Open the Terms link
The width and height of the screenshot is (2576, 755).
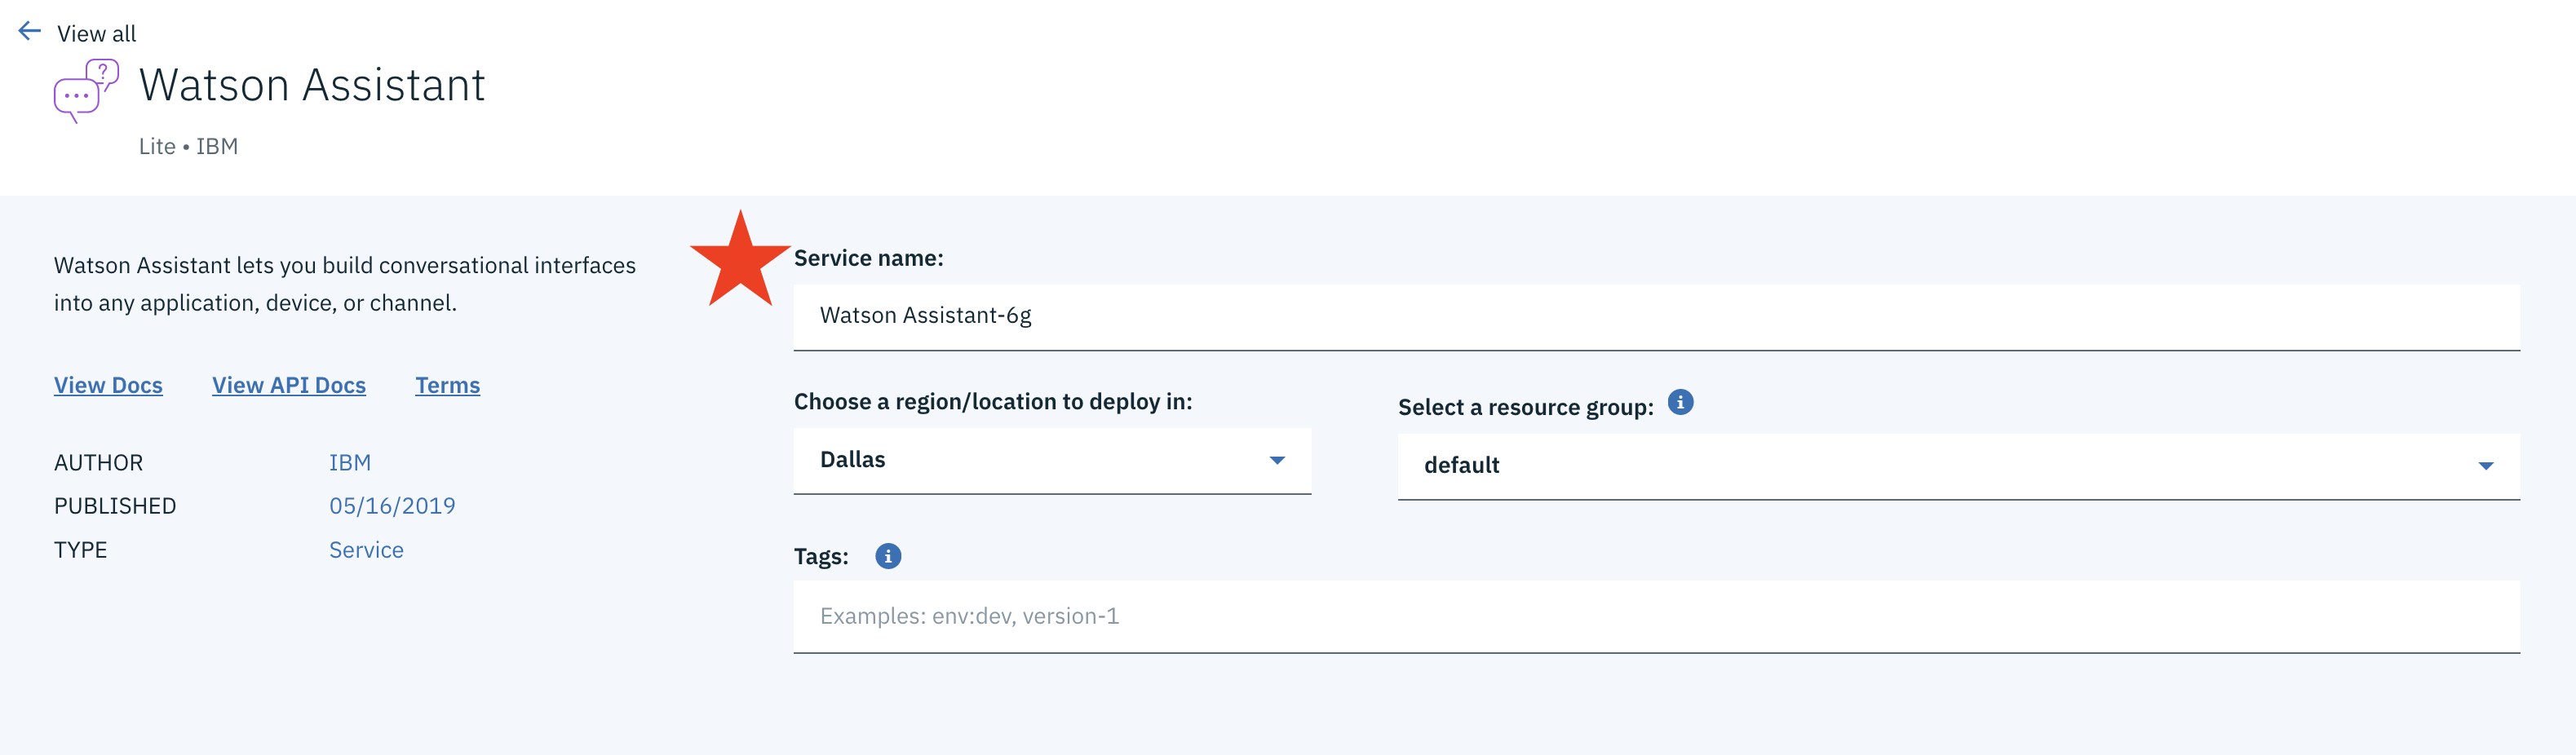(x=447, y=385)
